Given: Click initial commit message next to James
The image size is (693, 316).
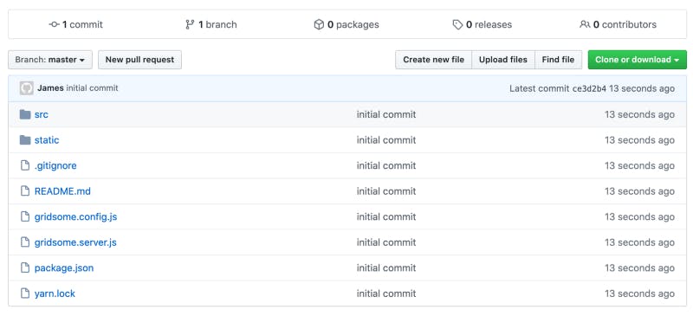Looking at the screenshot, I should pyautogui.click(x=92, y=88).
